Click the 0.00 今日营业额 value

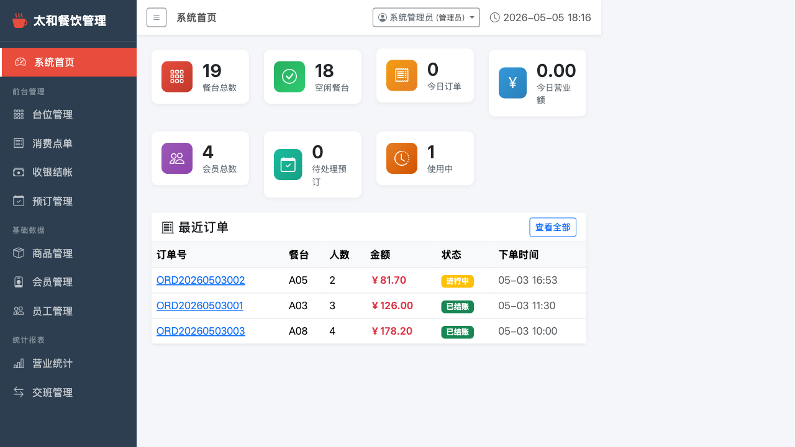click(x=556, y=71)
